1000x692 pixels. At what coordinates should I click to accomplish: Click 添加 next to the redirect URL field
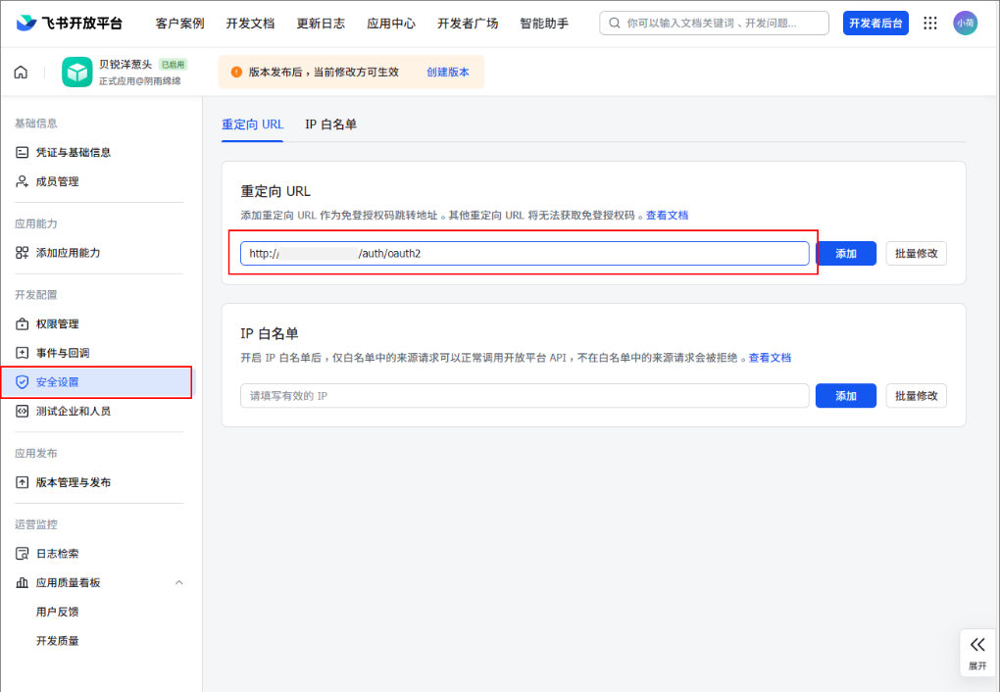click(845, 253)
